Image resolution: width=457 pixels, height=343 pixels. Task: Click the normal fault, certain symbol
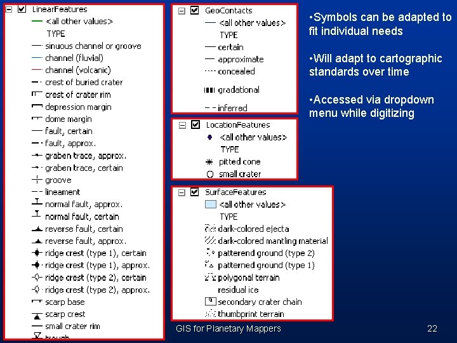pos(36,214)
